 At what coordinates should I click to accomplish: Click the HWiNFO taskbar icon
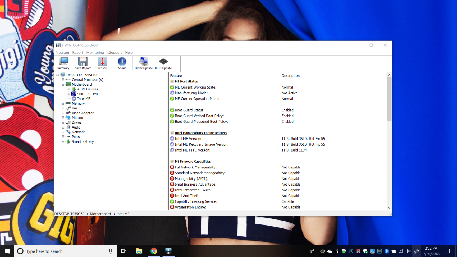coord(168,251)
